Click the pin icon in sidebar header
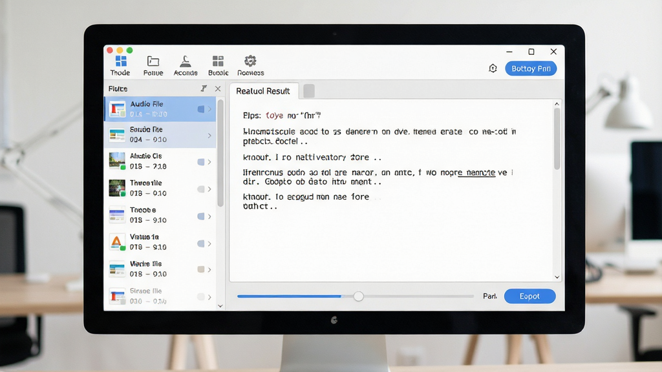 [204, 88]
